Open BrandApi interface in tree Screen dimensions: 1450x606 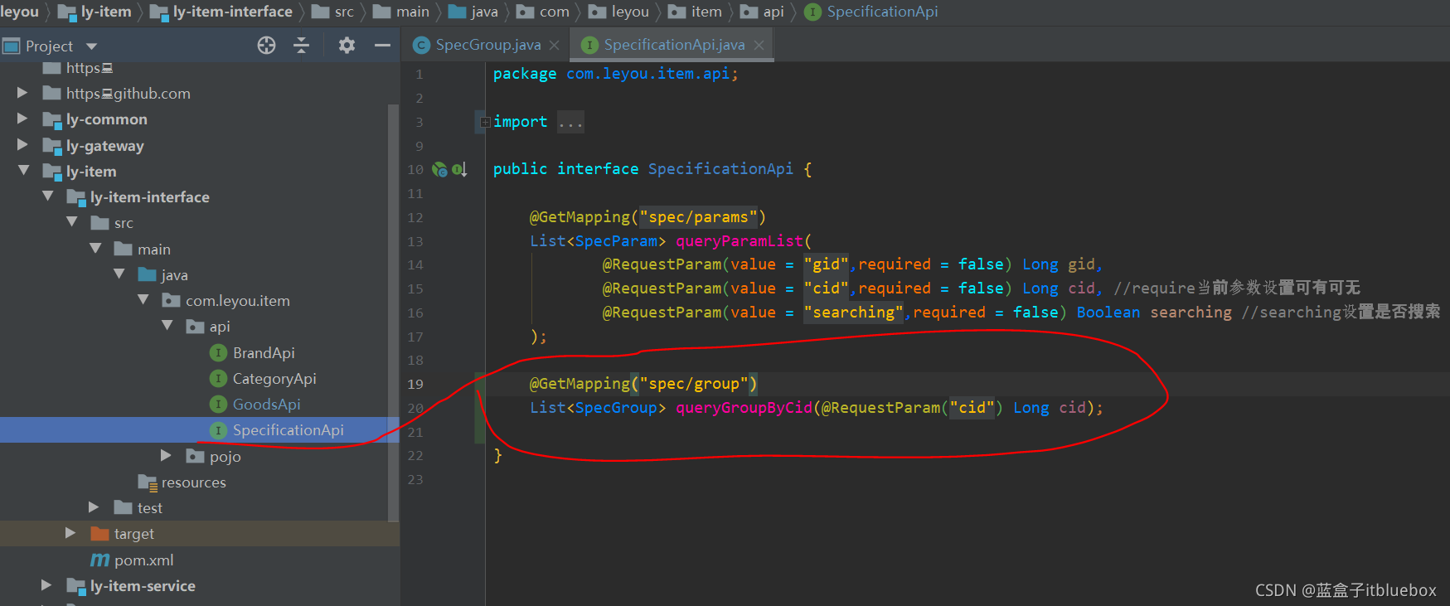pyautogui.click(x=264, y=352)
